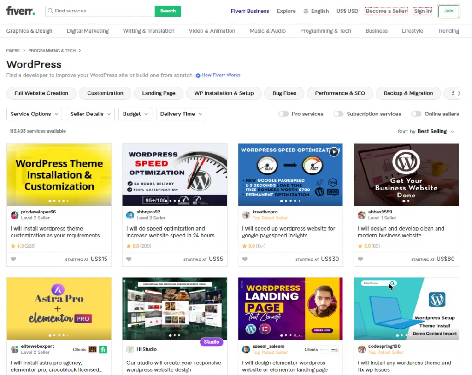Open the Service Options dropdown
Image resolution: width=472 pixels, height=375 pixels.
[34, 114]
